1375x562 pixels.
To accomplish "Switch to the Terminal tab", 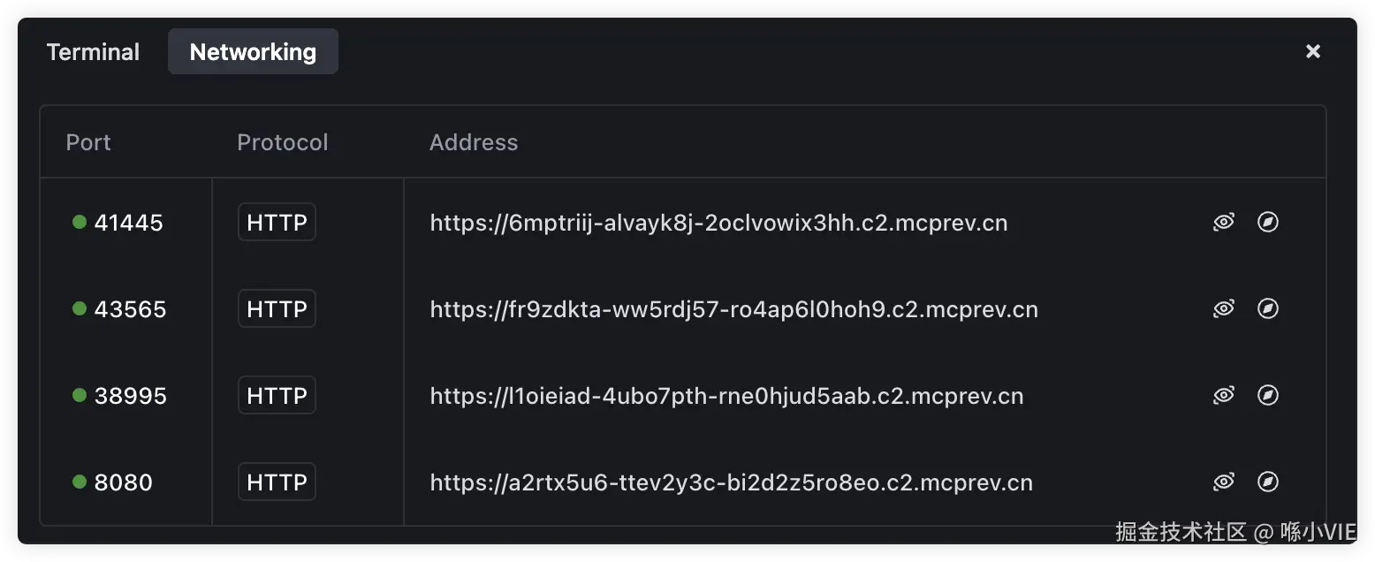I will [x=93, y=52].
